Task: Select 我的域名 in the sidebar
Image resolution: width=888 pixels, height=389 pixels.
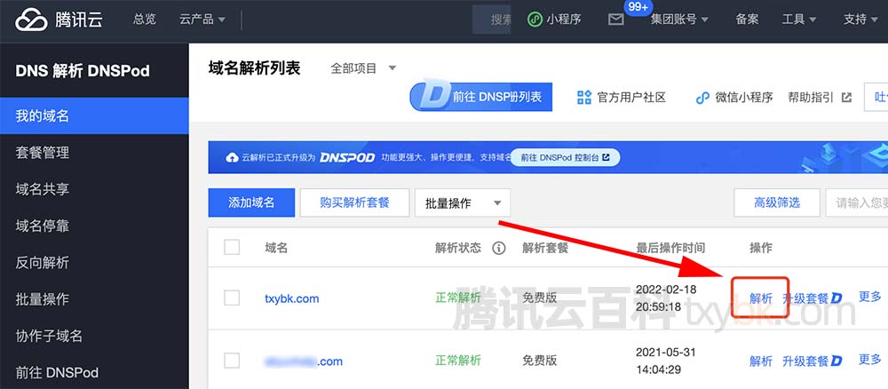Action: (x=94, y=116)
